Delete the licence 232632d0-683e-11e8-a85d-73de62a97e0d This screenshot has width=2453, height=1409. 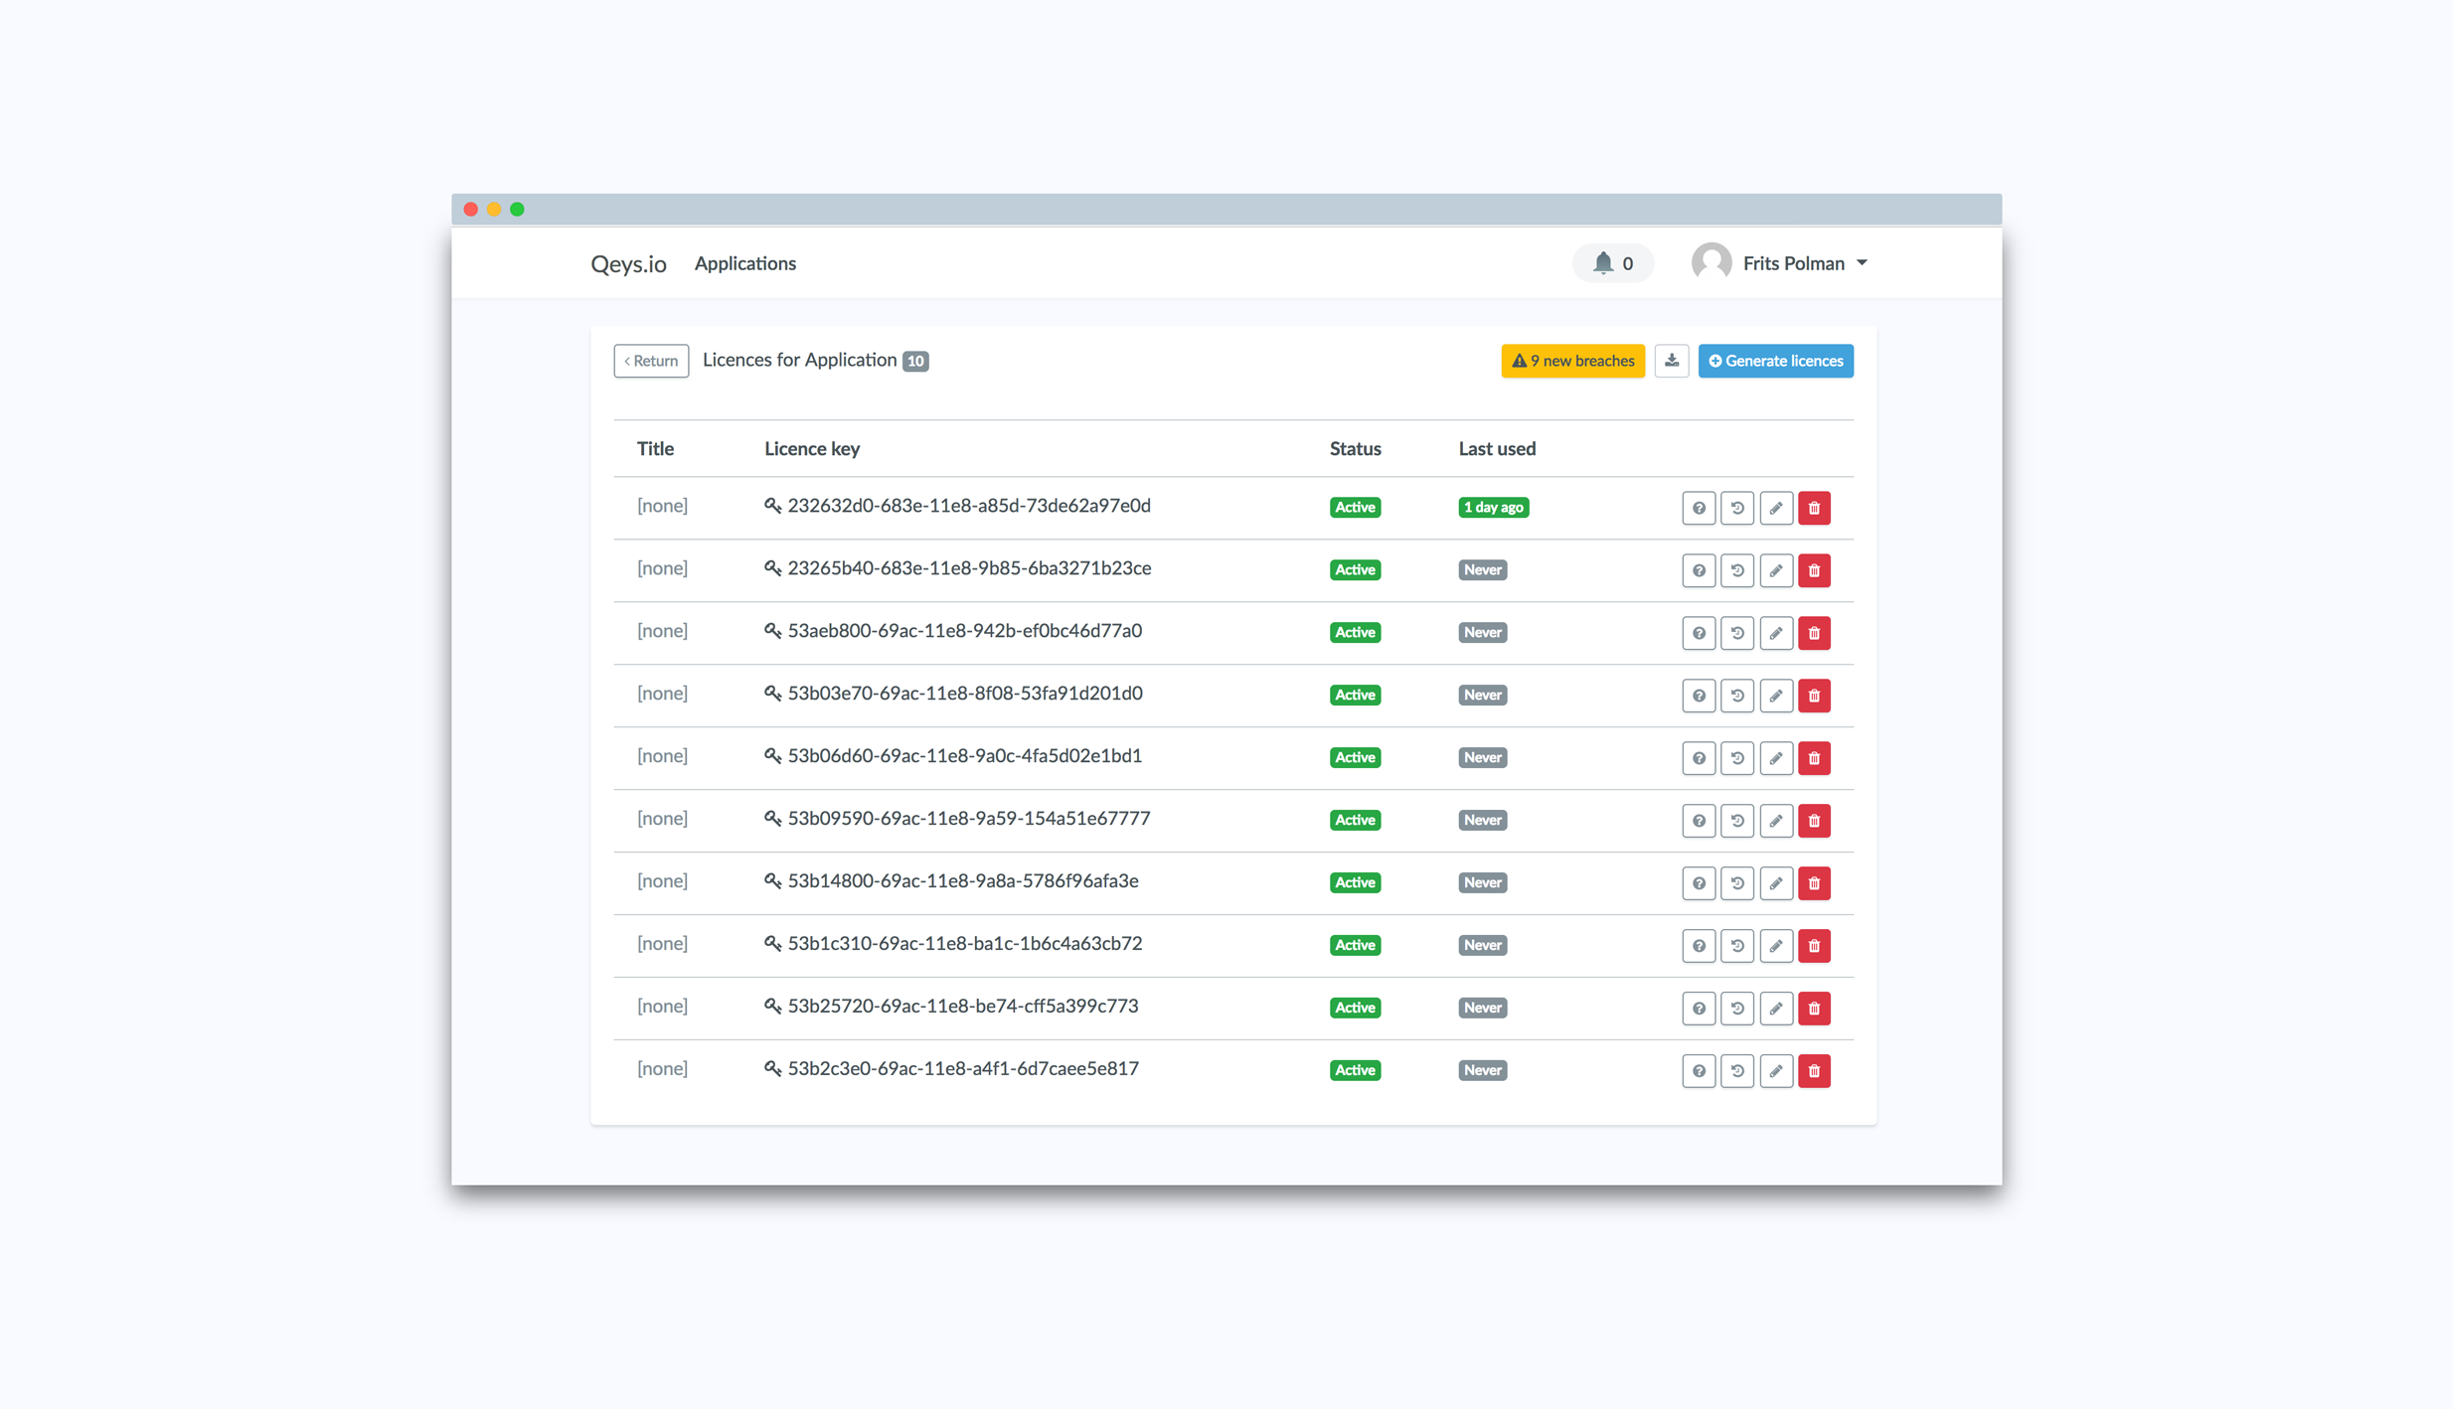pyautogui.click(x=1813, y=508)
